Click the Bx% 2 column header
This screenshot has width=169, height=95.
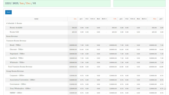[x=144, y=19]
